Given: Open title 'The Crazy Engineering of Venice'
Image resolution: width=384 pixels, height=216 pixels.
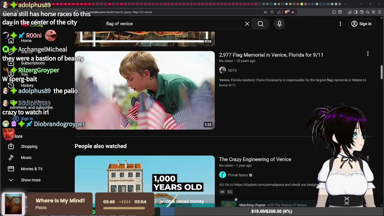Looking at the screenshot, I should tap(255, 159).
